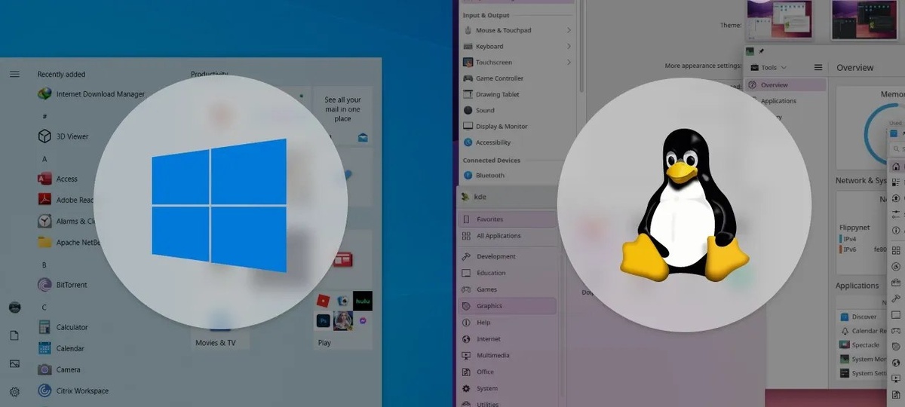Open Bluetooth settings under Connected Devices
Screen dimensions: 905x407
[517, 176]
